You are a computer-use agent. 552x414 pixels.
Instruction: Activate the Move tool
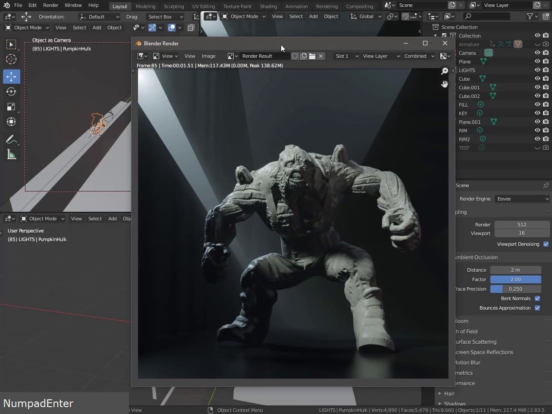pos(11,76)
